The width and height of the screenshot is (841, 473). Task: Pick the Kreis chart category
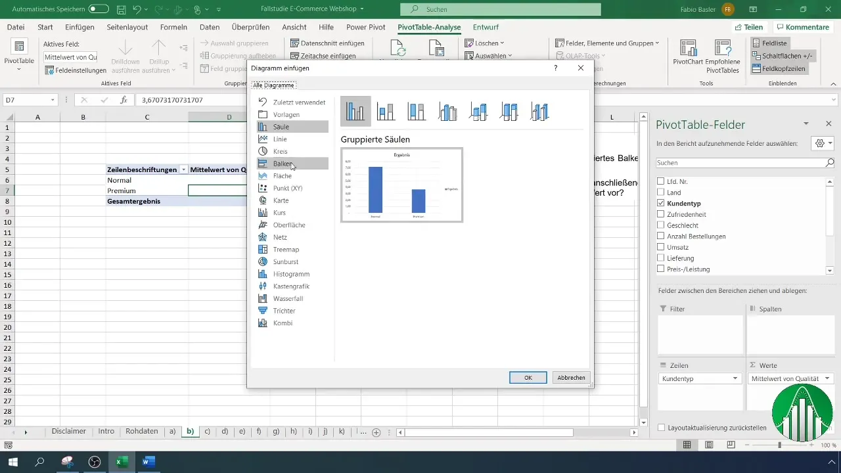(x=292, y=151)
